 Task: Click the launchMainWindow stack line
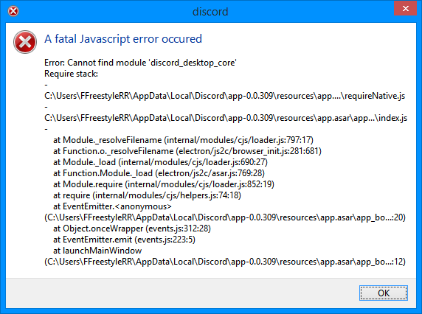pos(97,251)
